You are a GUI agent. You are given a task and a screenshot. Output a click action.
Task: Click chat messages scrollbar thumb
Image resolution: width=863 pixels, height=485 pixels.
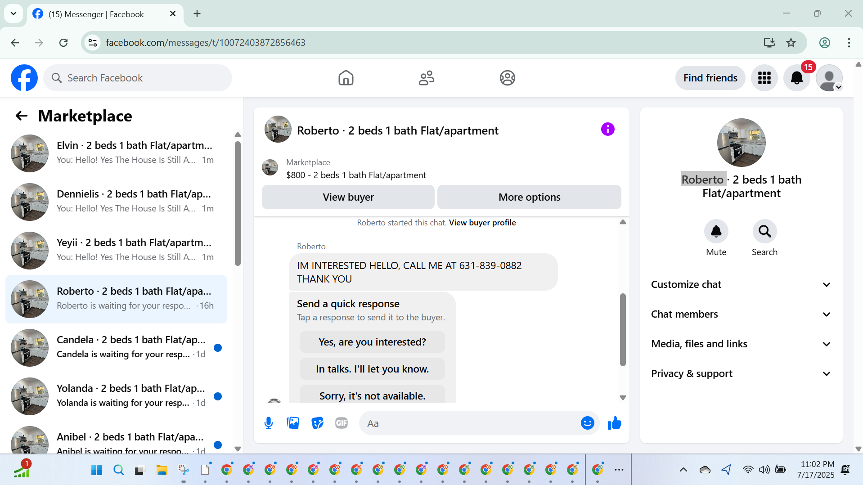pyautogui.click(x=623, y=329)
